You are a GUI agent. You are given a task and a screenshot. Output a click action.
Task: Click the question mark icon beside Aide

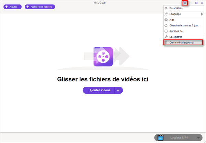coord(166,20)
